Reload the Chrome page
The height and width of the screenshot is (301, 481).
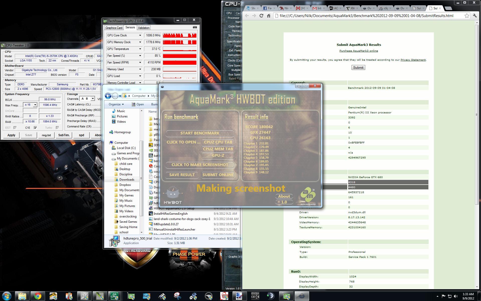click(261, 16)
